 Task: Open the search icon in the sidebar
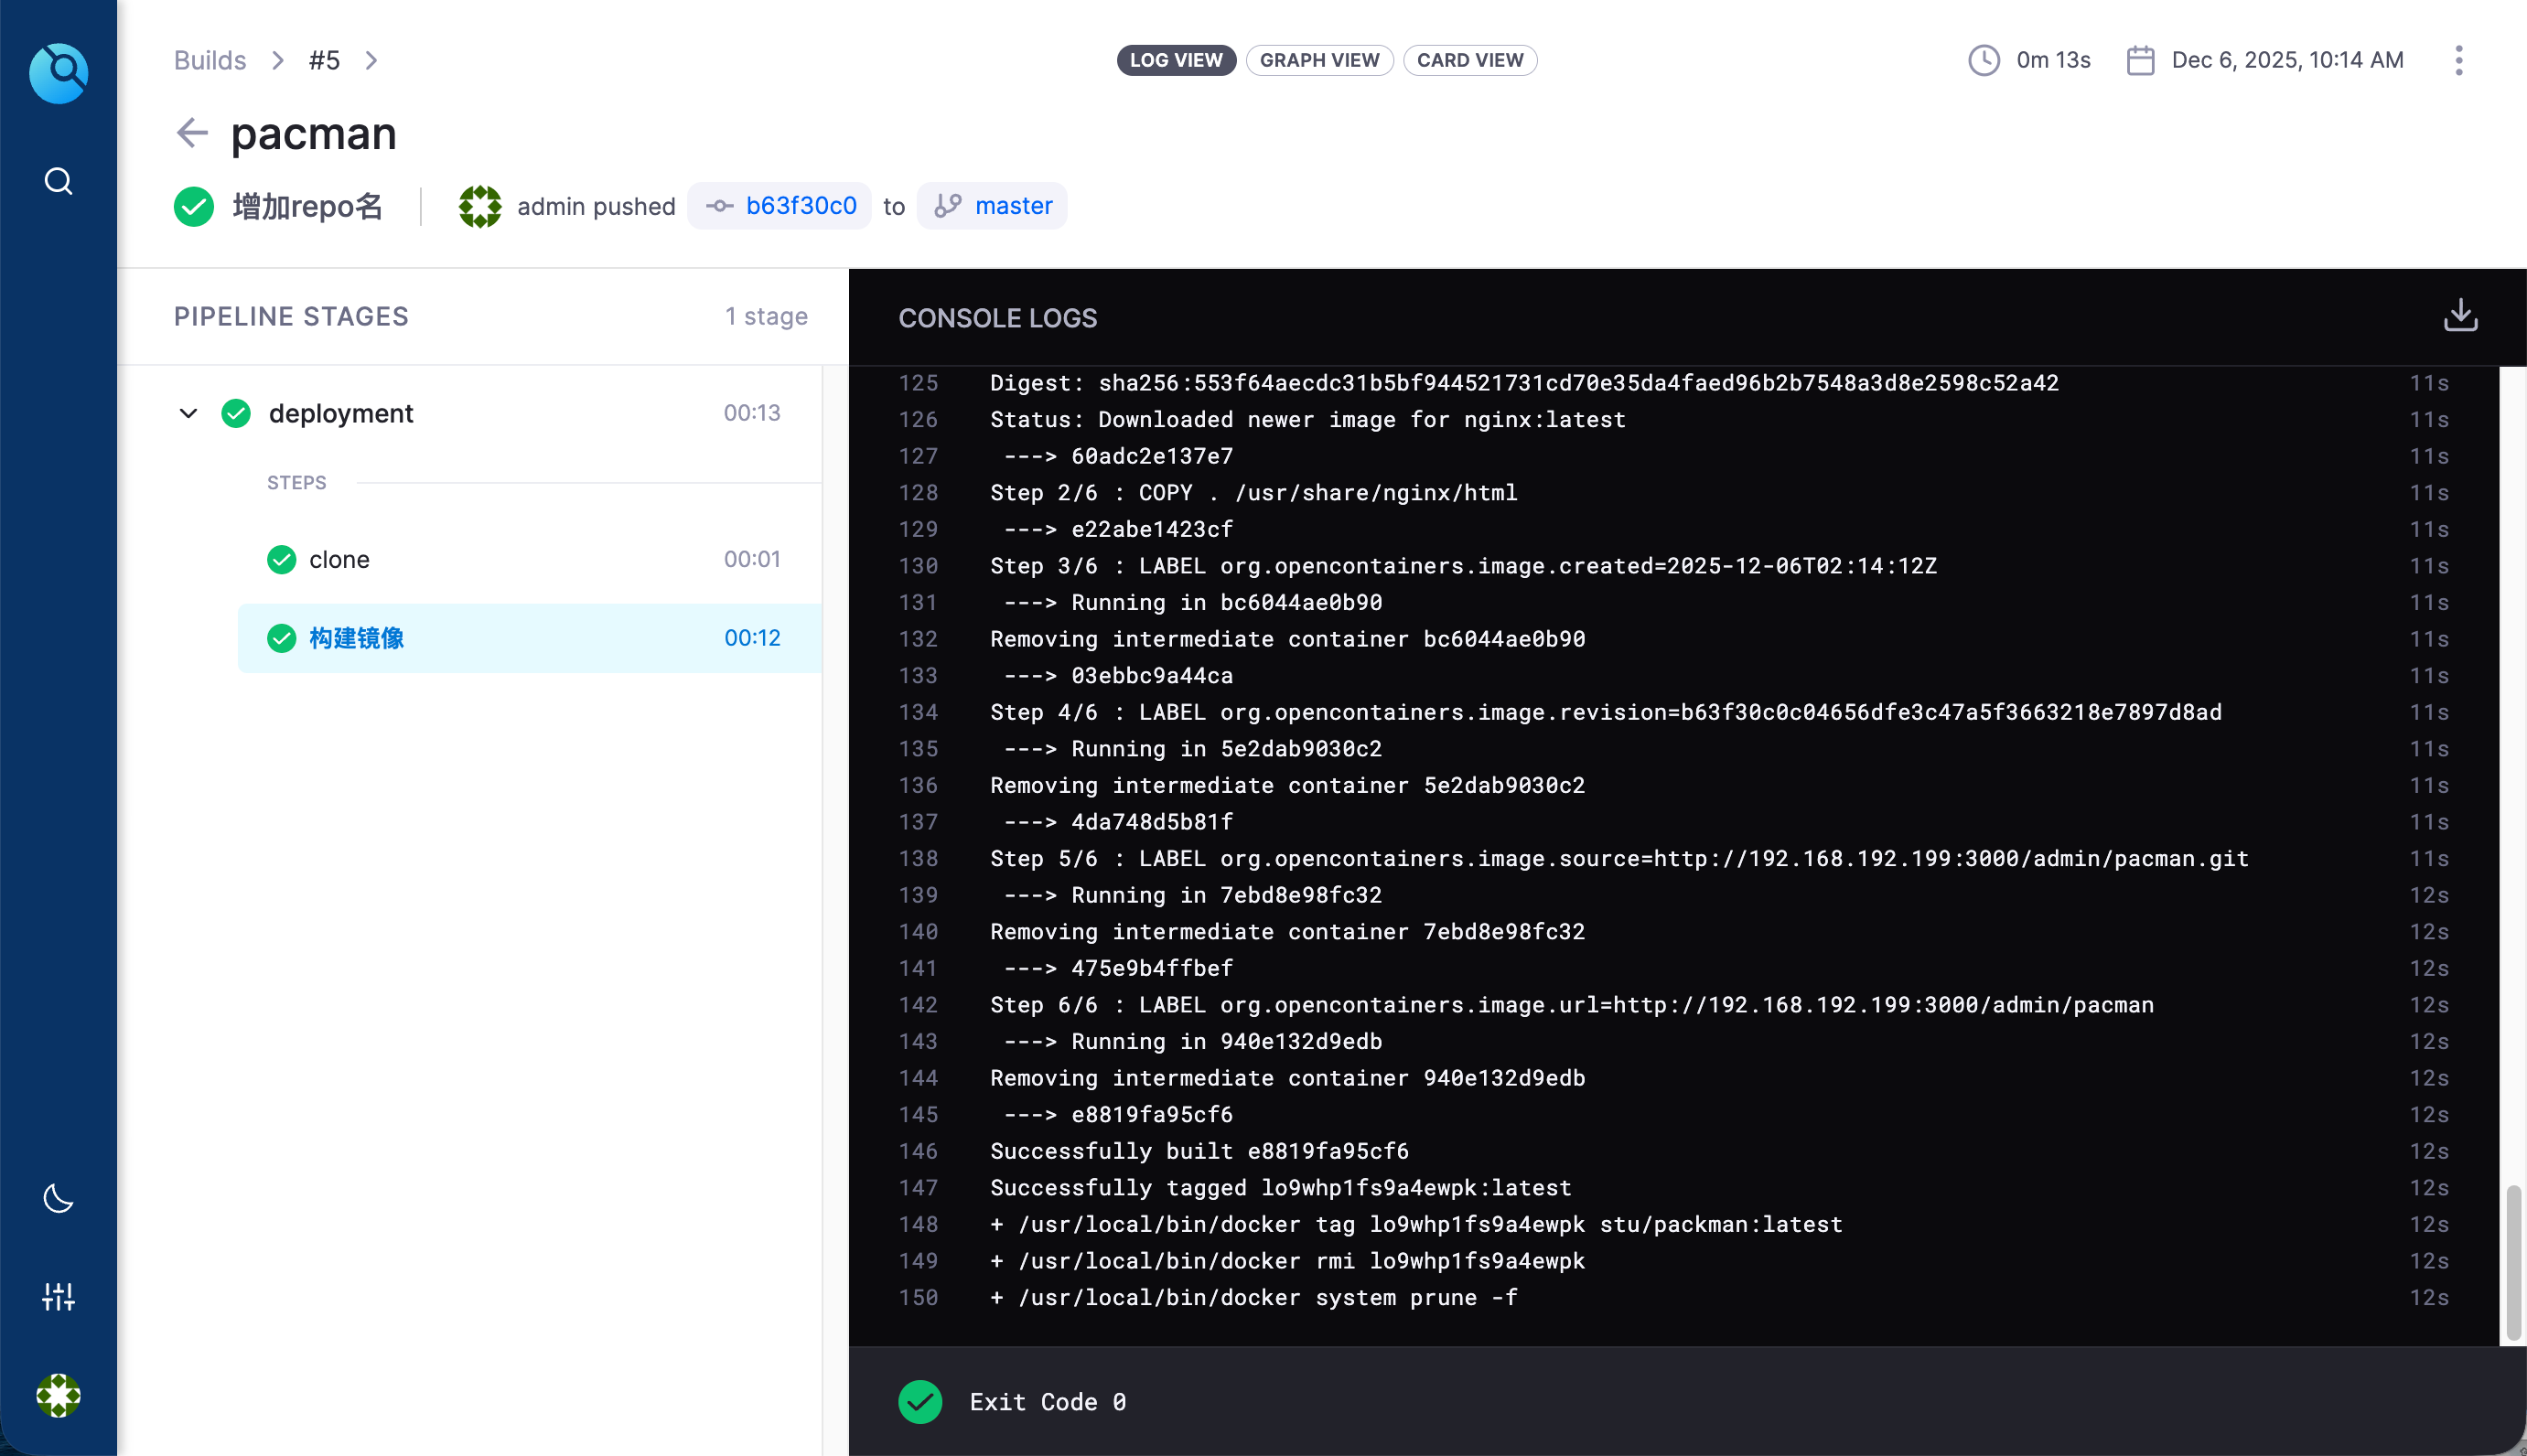58,181
